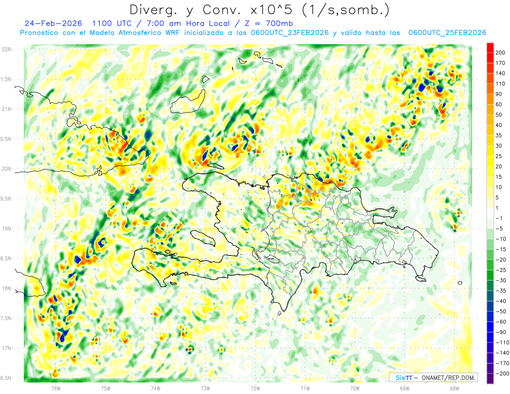Click the positive '35' color scale label
The width and height of the screenshot is (510, 394).
click(499, 135)
